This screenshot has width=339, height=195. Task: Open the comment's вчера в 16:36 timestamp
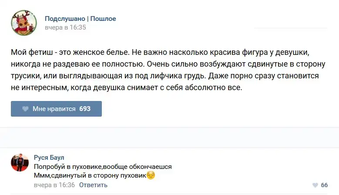tap(54, 185)
